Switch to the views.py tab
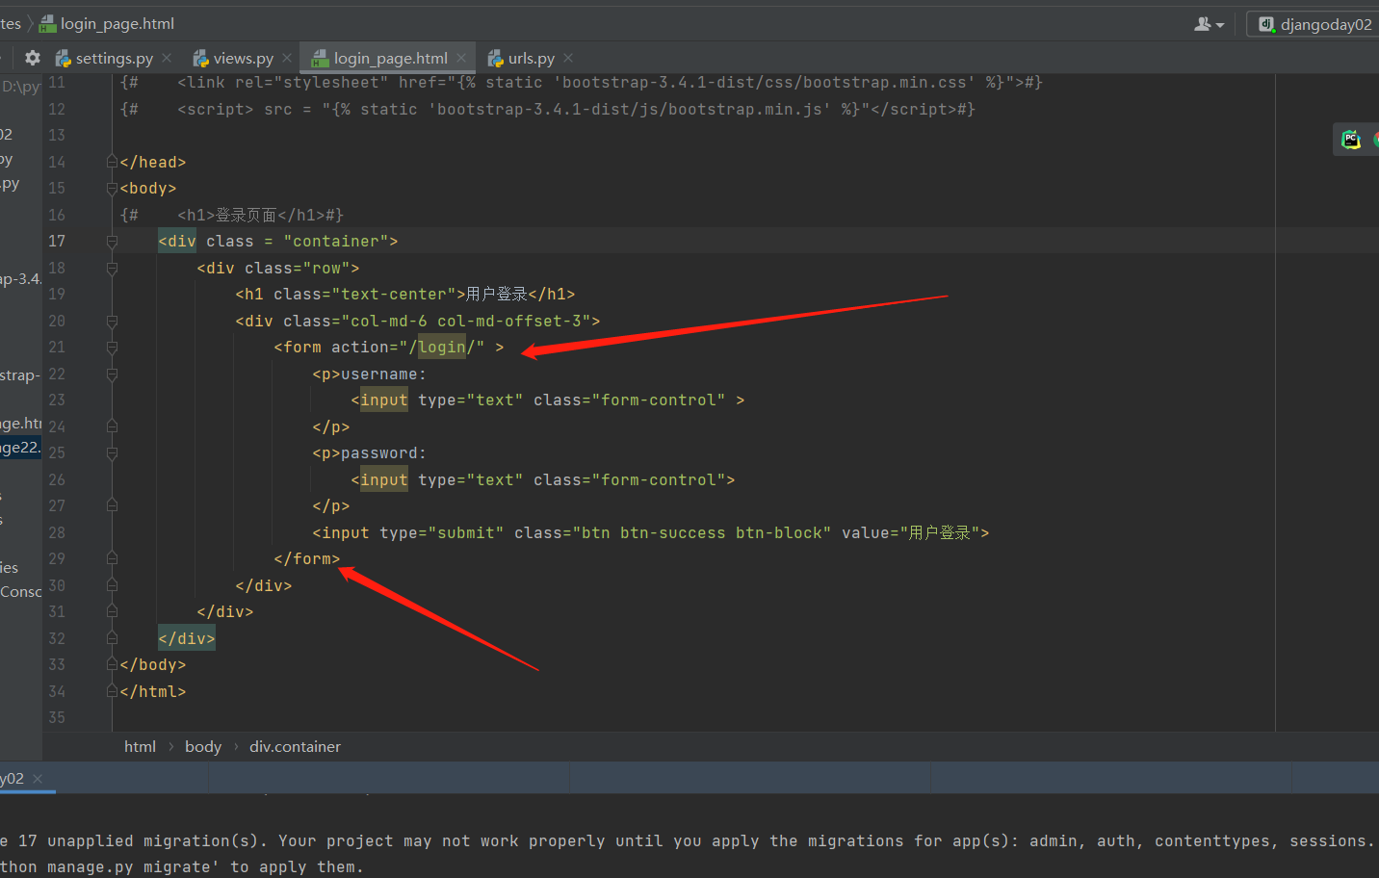Image resolution: width=1379 pixels, height=878 pixels. 243,59
